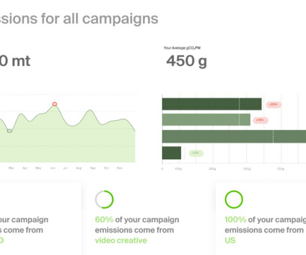Image resolution: width=306 pixels, height=255 pixels.
Task: Click the '60%' green percentage text
Action: point(104,220)
